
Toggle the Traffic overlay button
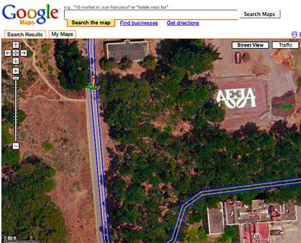pyautogui.click(x=285, y=45)
